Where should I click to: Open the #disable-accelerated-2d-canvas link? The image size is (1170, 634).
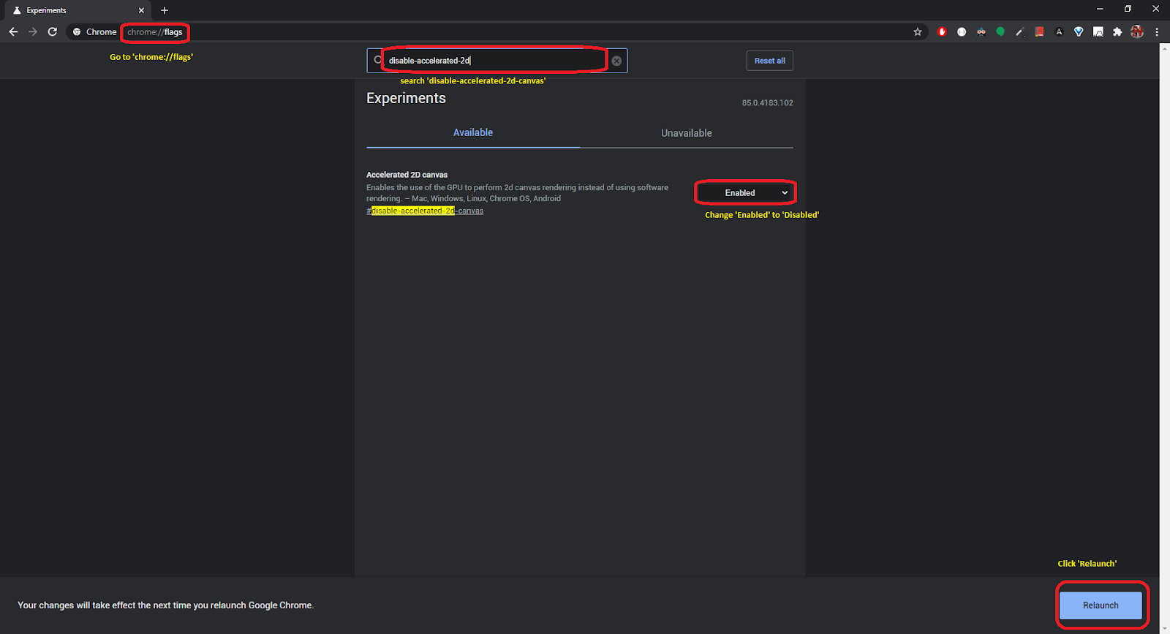pos(425,211)
